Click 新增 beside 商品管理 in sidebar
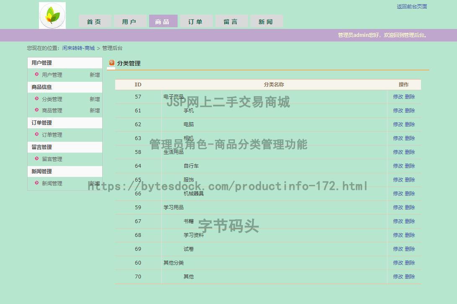457x304 pixels. coord(94,110)
